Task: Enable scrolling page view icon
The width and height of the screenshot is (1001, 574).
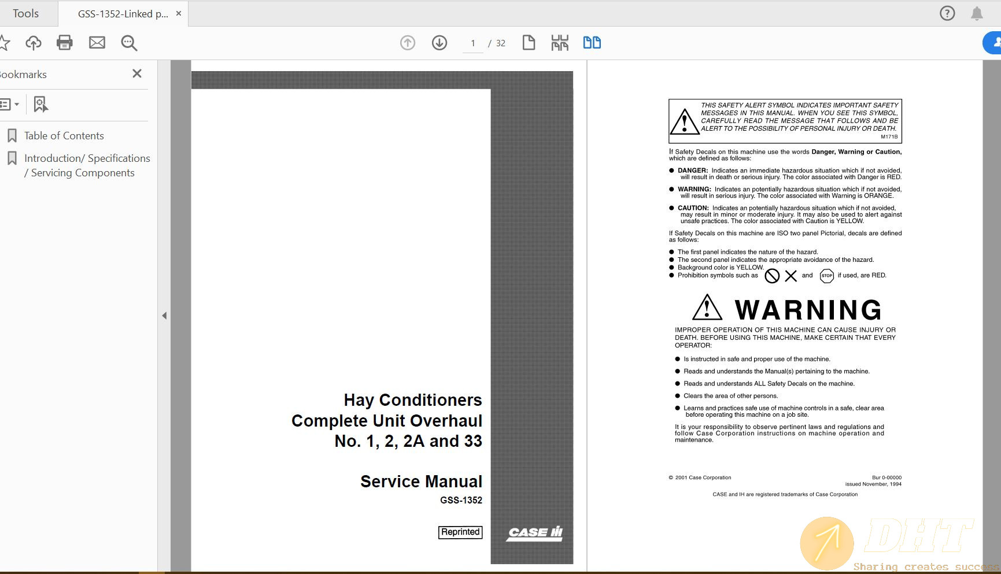Action: [560, 43]
